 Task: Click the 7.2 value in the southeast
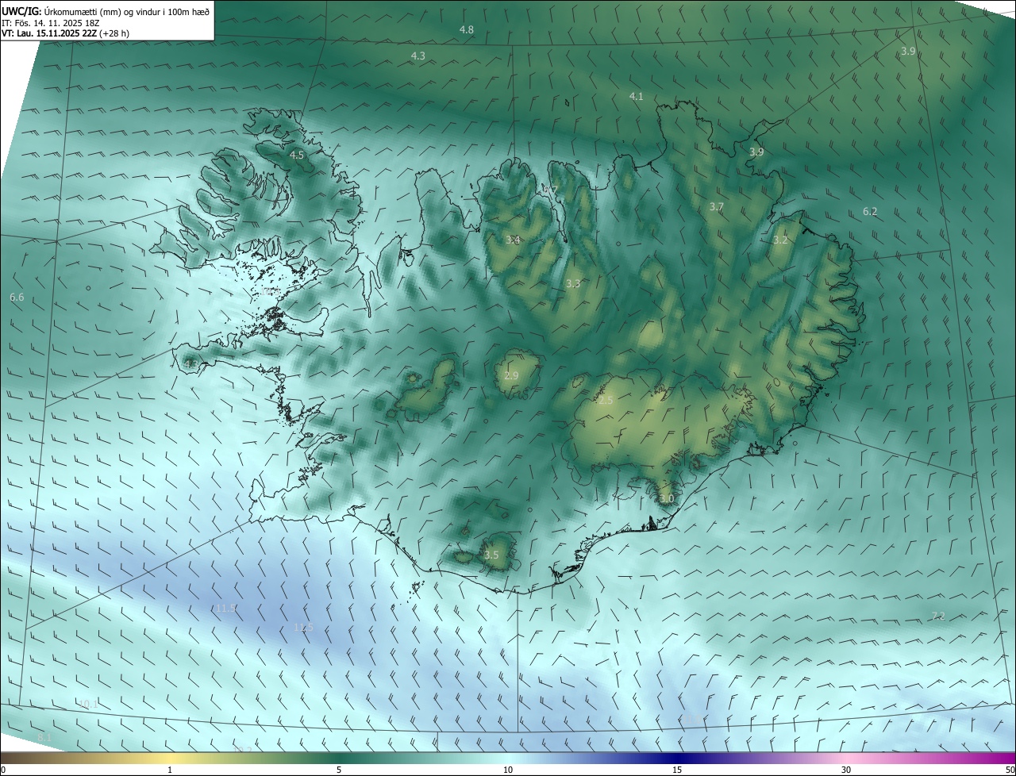click(938, 616)
